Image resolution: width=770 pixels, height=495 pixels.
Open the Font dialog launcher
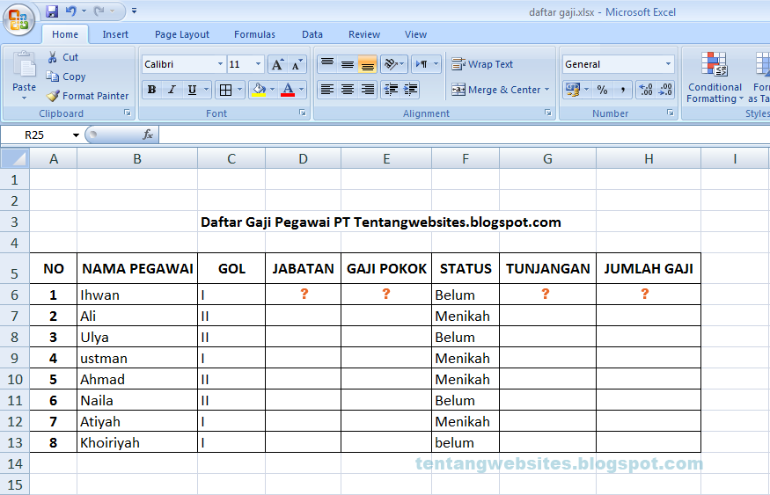(303, 113)
